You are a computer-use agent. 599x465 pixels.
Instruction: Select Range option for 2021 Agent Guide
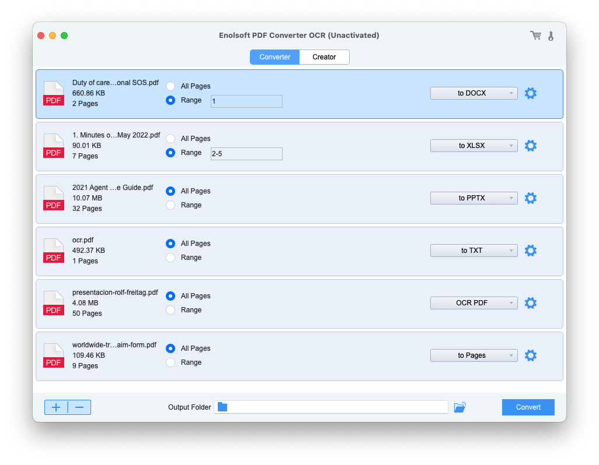tap(170, 205)
